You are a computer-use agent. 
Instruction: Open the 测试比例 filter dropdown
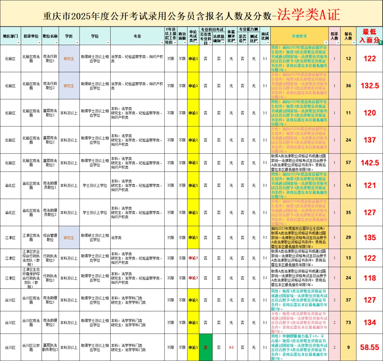click(257, 43)
